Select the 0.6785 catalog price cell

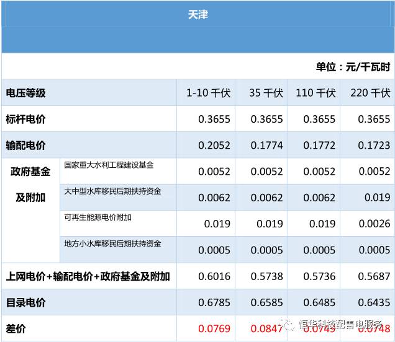(x=214, y=303)
